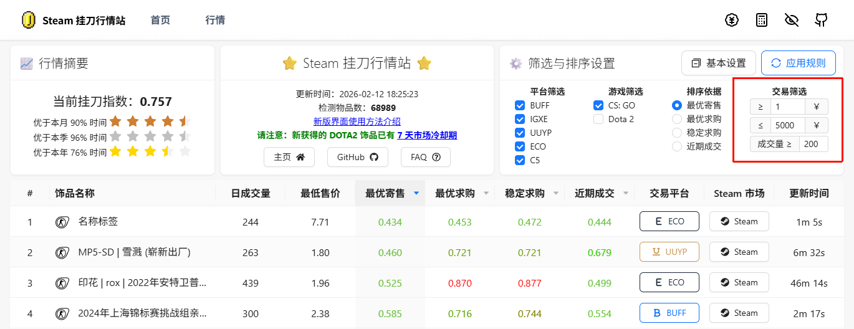Open the calculator icon in header
The width and height of the screenshot is (854, 329).
click(x=762, y=20)
